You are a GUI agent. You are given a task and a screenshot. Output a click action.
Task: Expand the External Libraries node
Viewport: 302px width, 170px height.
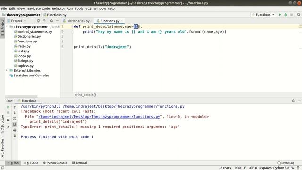click(7, 70)
